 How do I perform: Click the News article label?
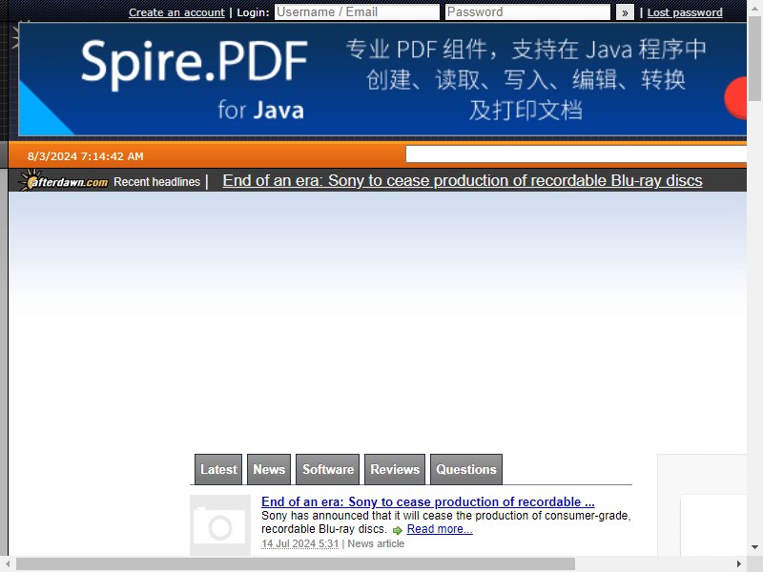coord(376,543)
